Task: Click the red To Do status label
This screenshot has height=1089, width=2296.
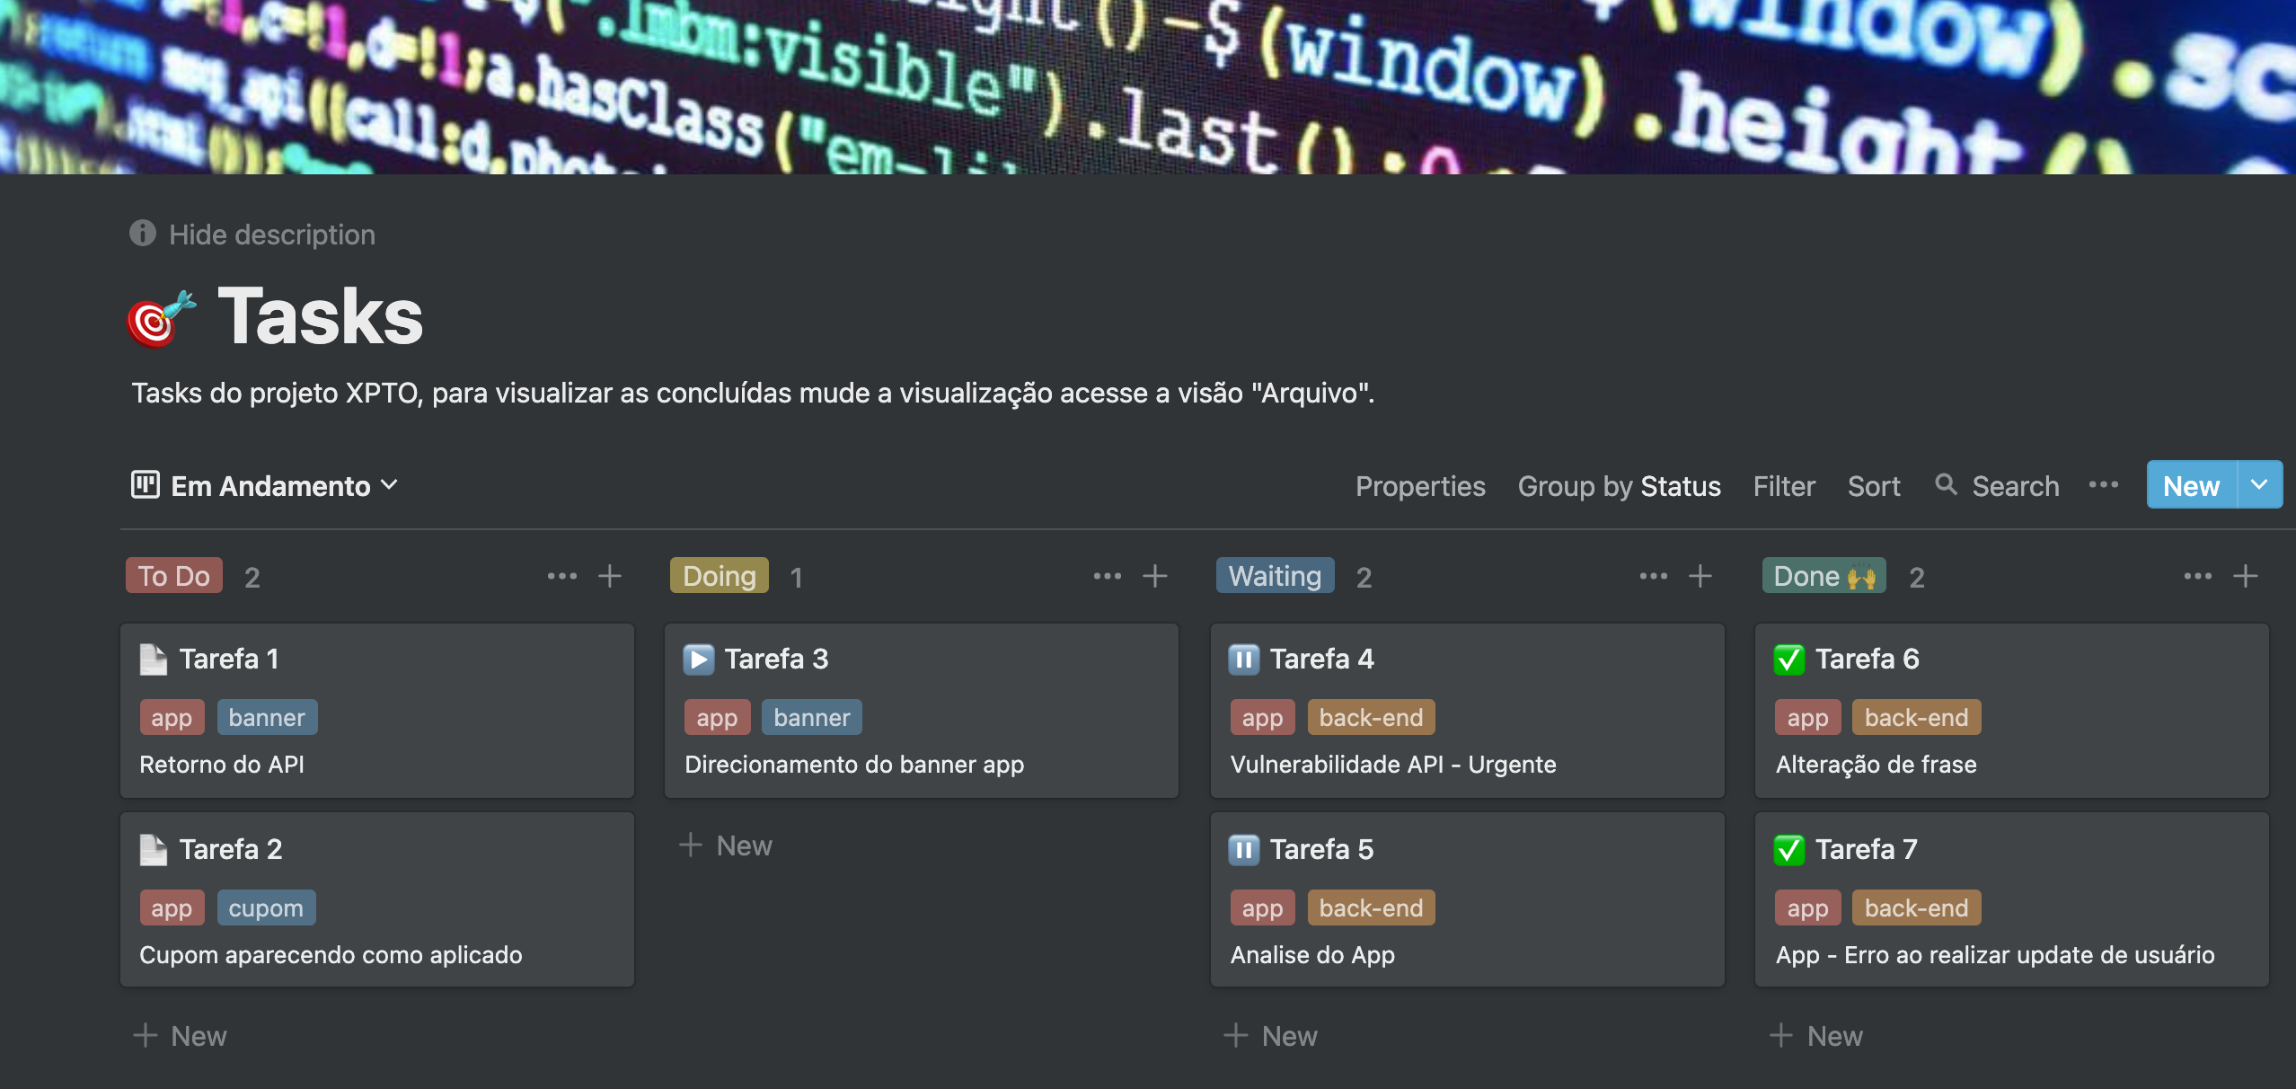Action: tap(174, 576)
